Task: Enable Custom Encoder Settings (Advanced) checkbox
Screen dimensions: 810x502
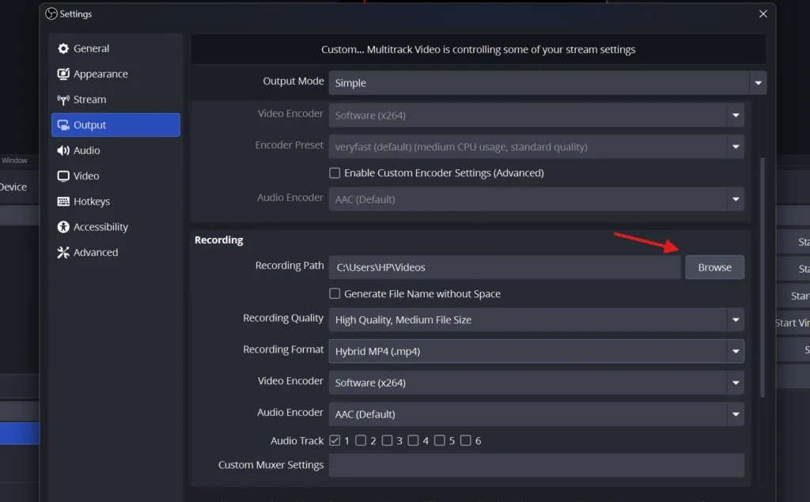Action: [x=335, y=173]
